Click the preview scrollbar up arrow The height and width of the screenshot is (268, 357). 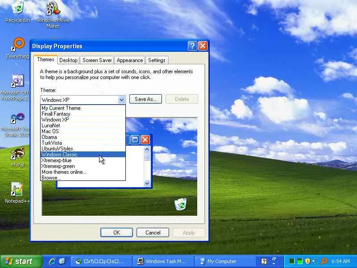[x=147, y=149]
